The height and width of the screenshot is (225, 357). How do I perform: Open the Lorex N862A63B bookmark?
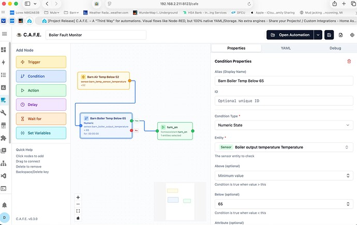tap(25, 12)
